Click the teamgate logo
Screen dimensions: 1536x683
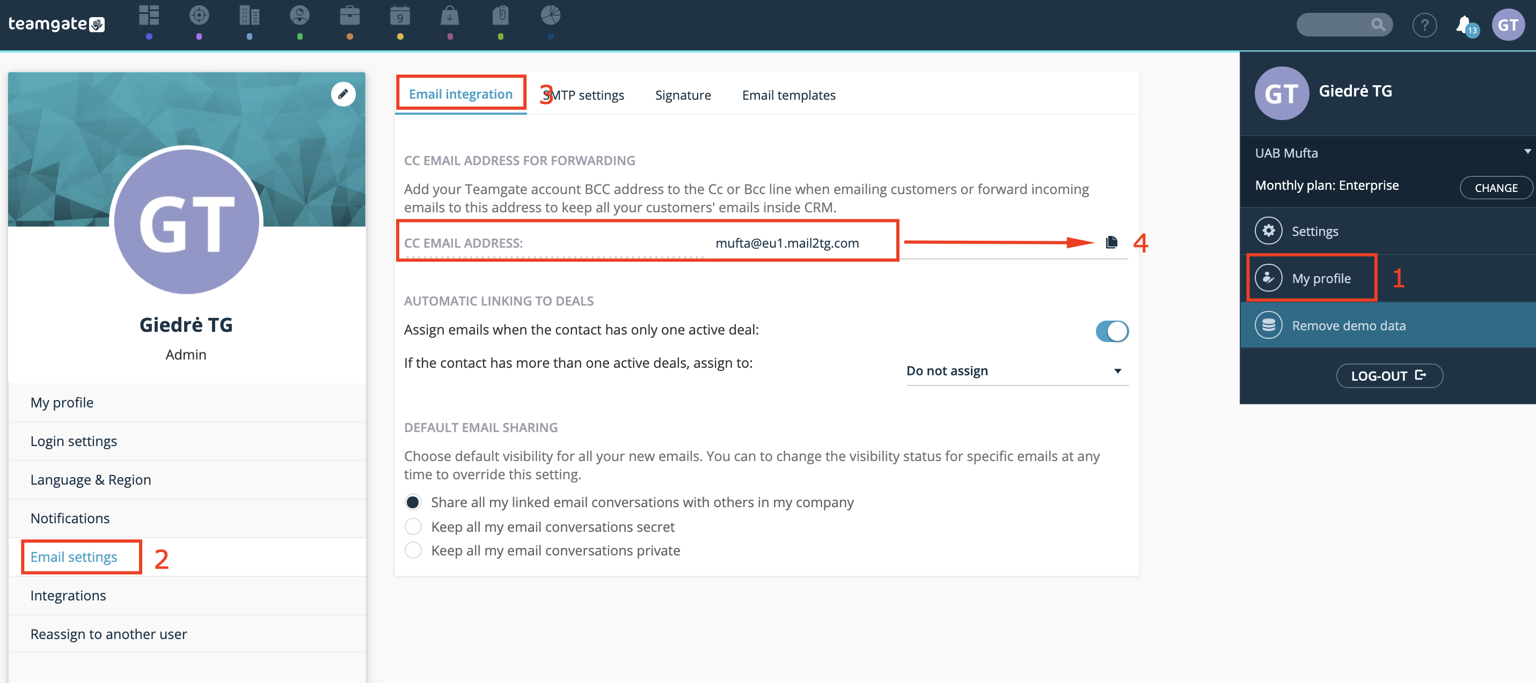[56, 24]
